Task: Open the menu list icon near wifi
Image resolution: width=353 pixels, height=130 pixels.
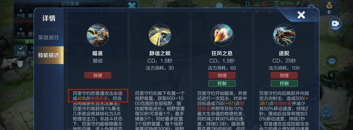Action: pos(276,4)
